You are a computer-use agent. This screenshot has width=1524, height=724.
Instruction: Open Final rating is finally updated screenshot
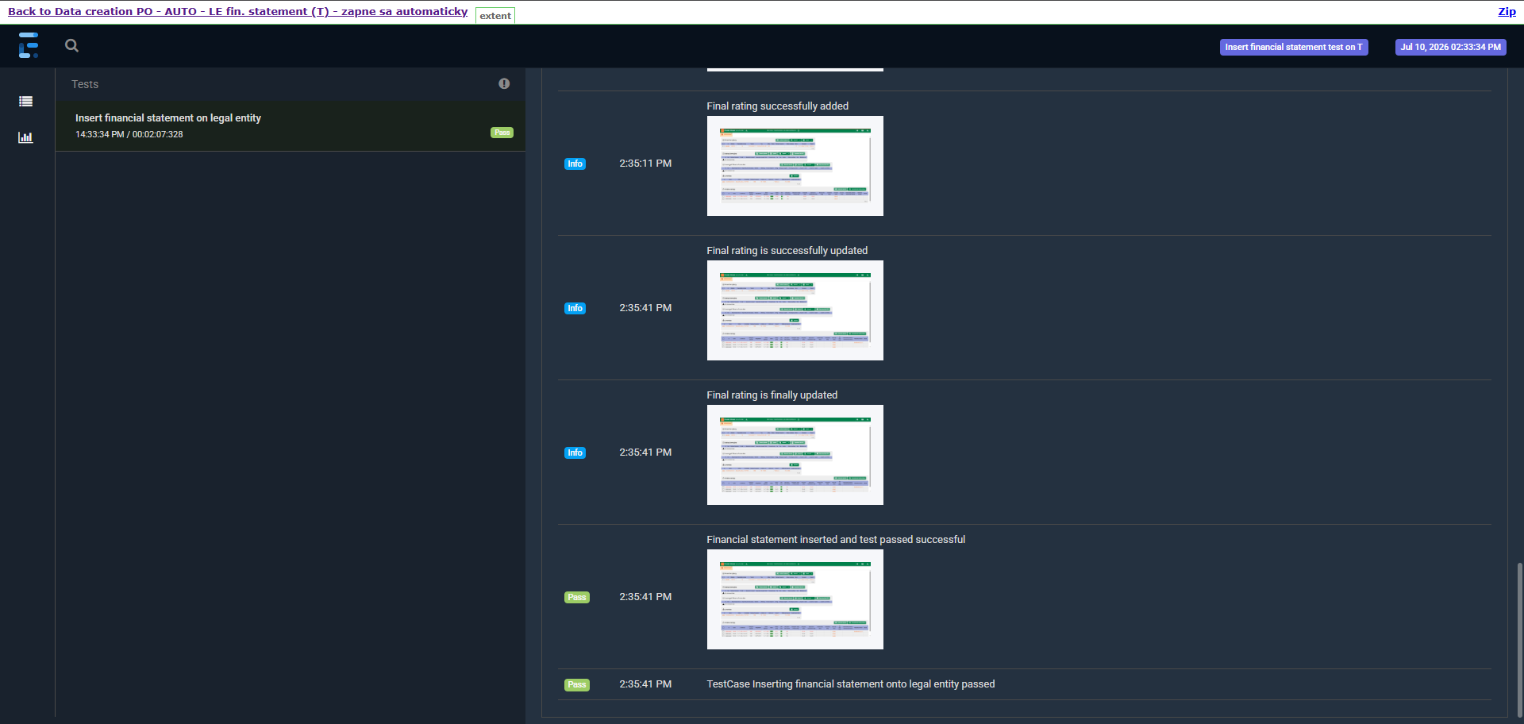795,455
